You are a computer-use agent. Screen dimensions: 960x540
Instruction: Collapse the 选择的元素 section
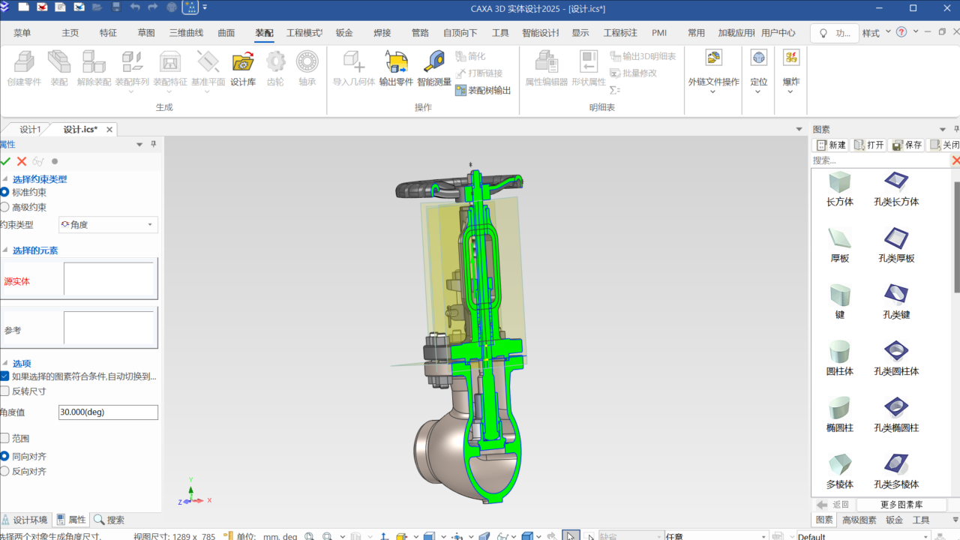[x=5, y=250]
